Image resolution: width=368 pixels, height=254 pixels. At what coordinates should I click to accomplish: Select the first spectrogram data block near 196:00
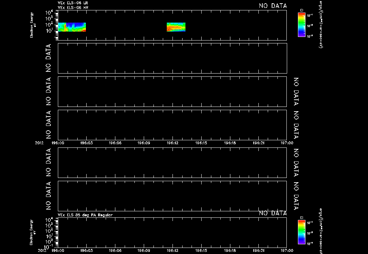click(72, 27)
